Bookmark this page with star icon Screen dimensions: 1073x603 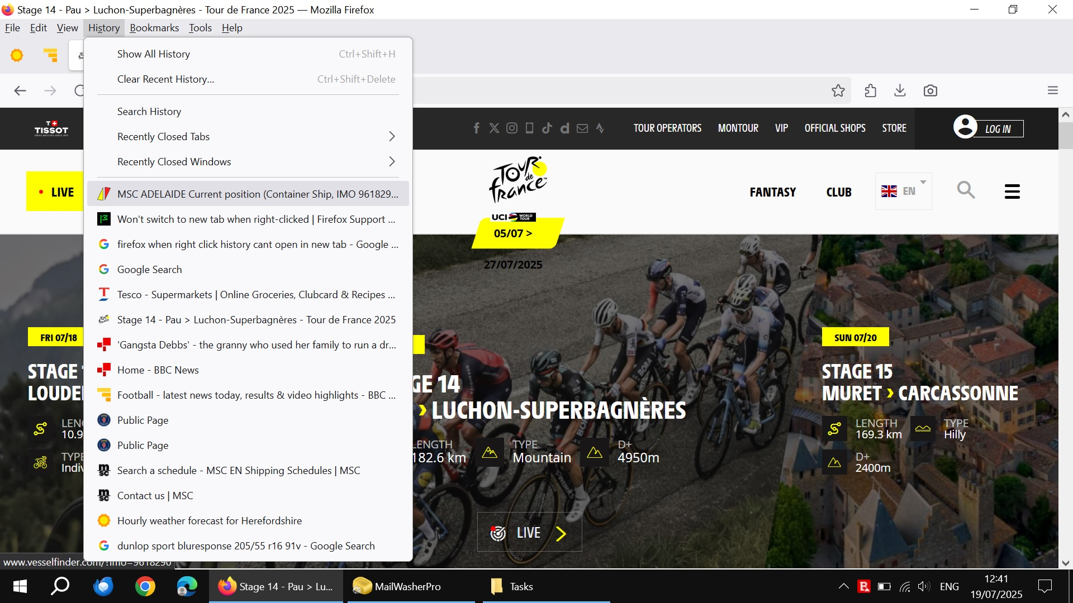click(x=838, y=90)
